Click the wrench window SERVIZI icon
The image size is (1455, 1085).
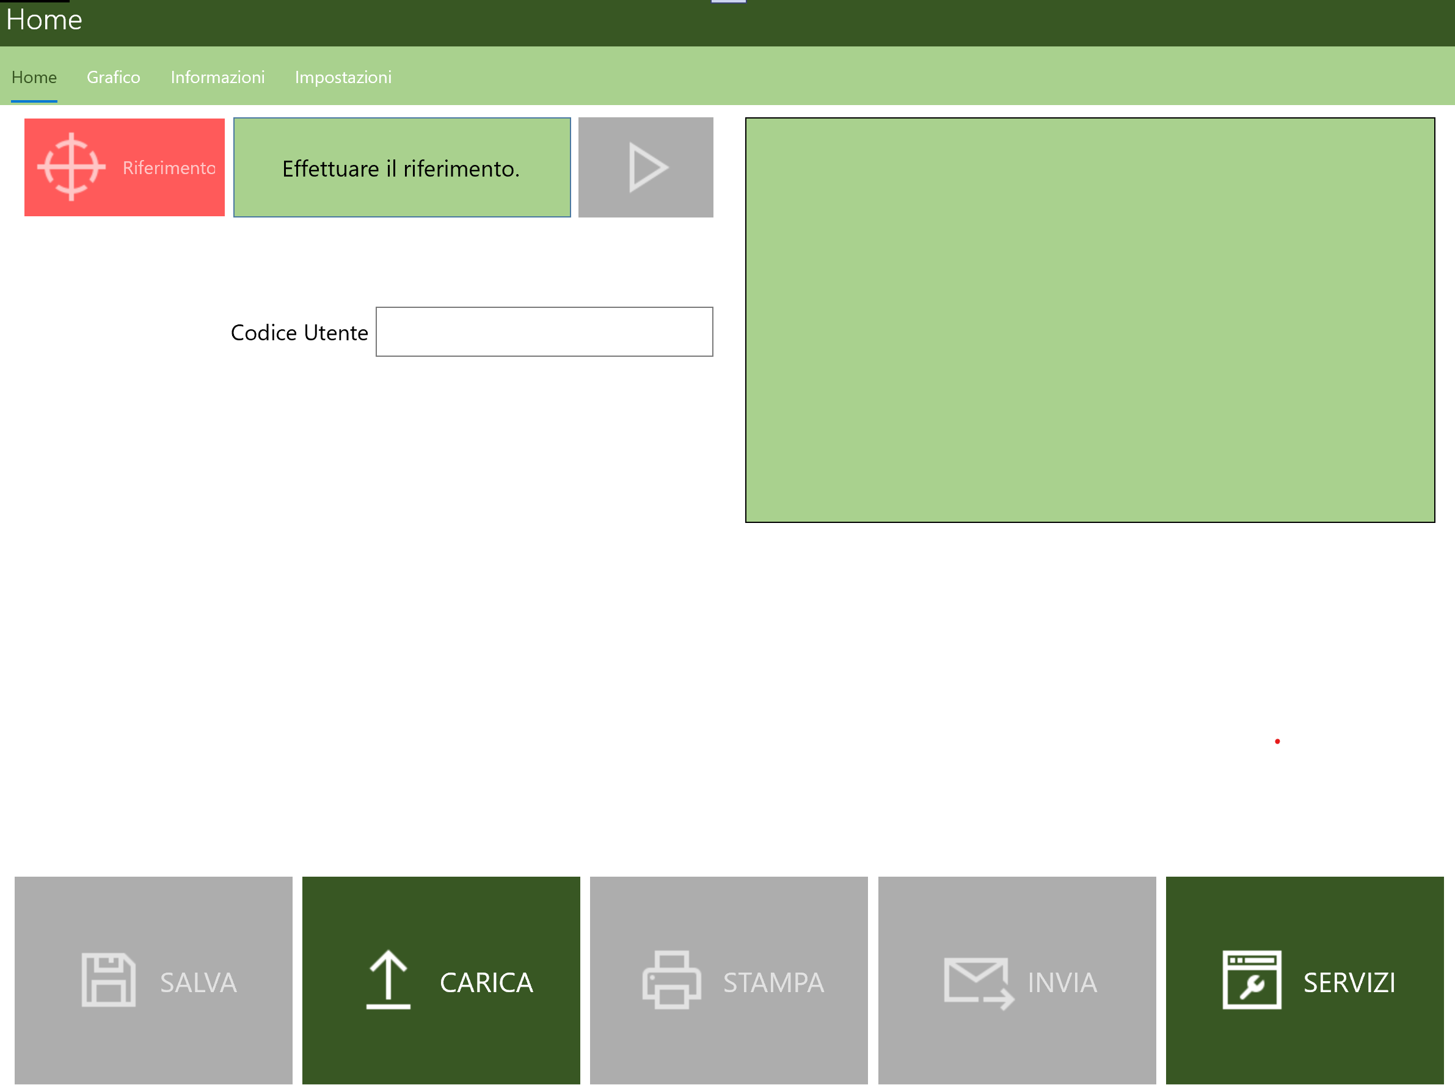1252,979
